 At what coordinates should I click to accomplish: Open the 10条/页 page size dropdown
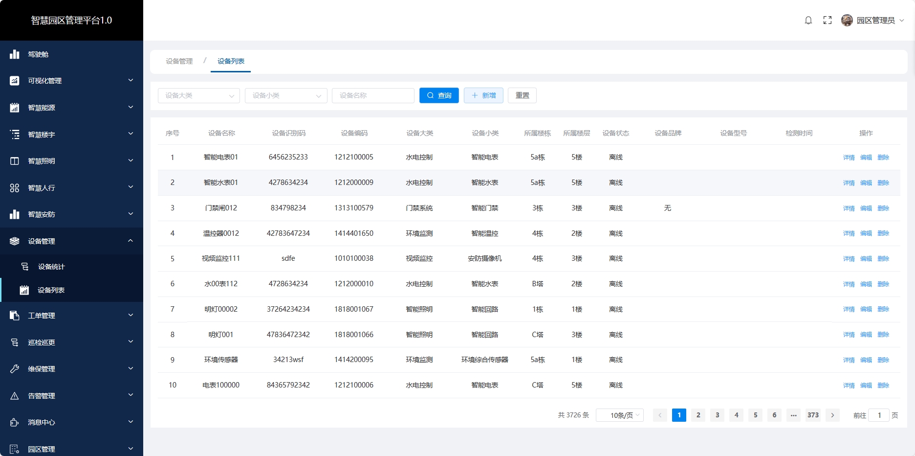(620, 415)
